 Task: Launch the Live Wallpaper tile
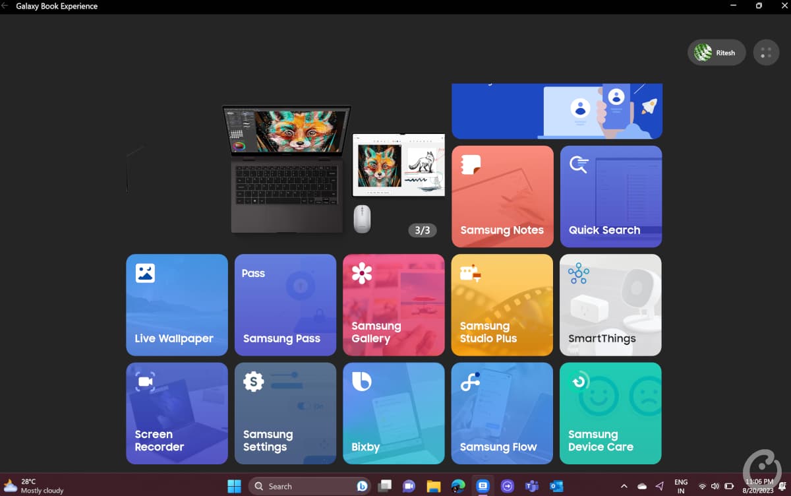pos(177,305)
